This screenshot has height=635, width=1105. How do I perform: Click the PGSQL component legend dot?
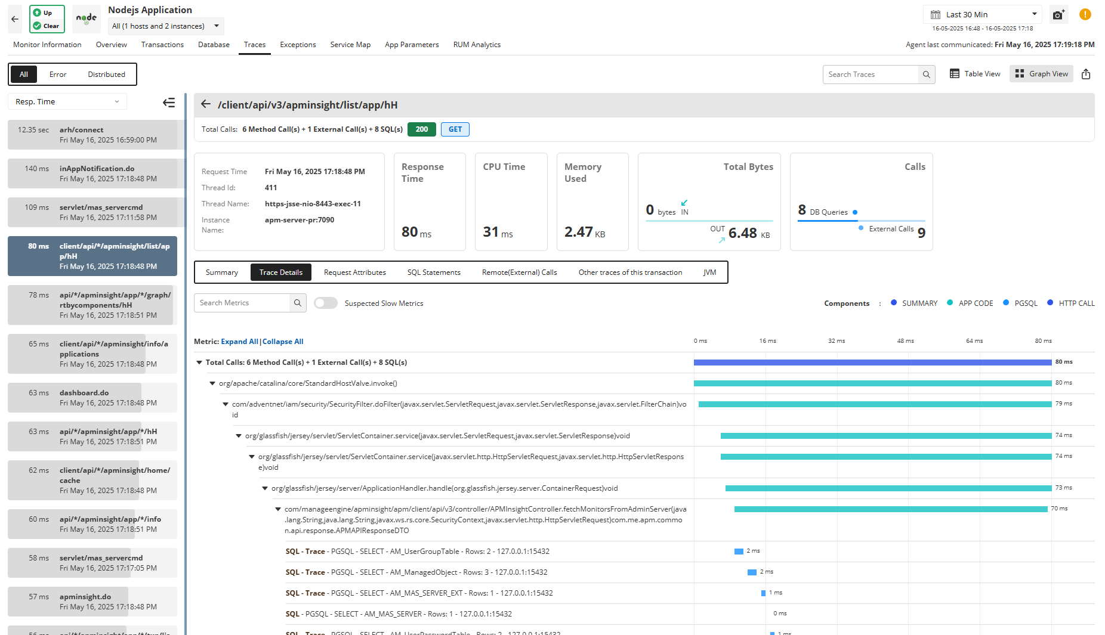pos(1006,303)
